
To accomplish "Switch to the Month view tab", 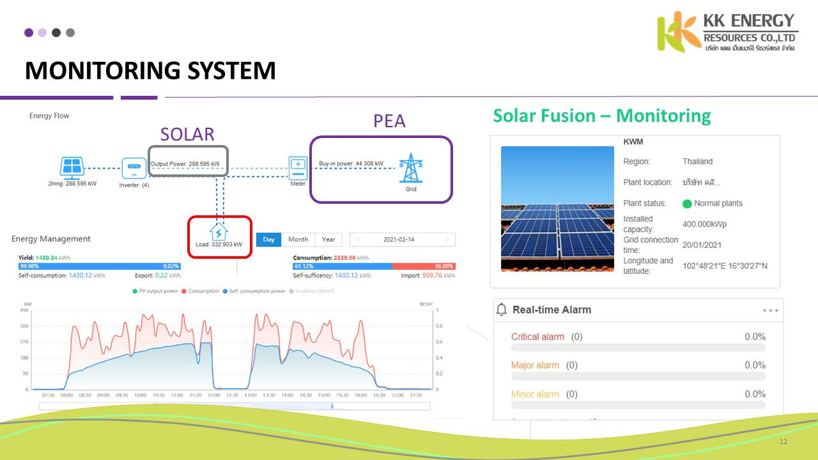I will tap(298, 239).
